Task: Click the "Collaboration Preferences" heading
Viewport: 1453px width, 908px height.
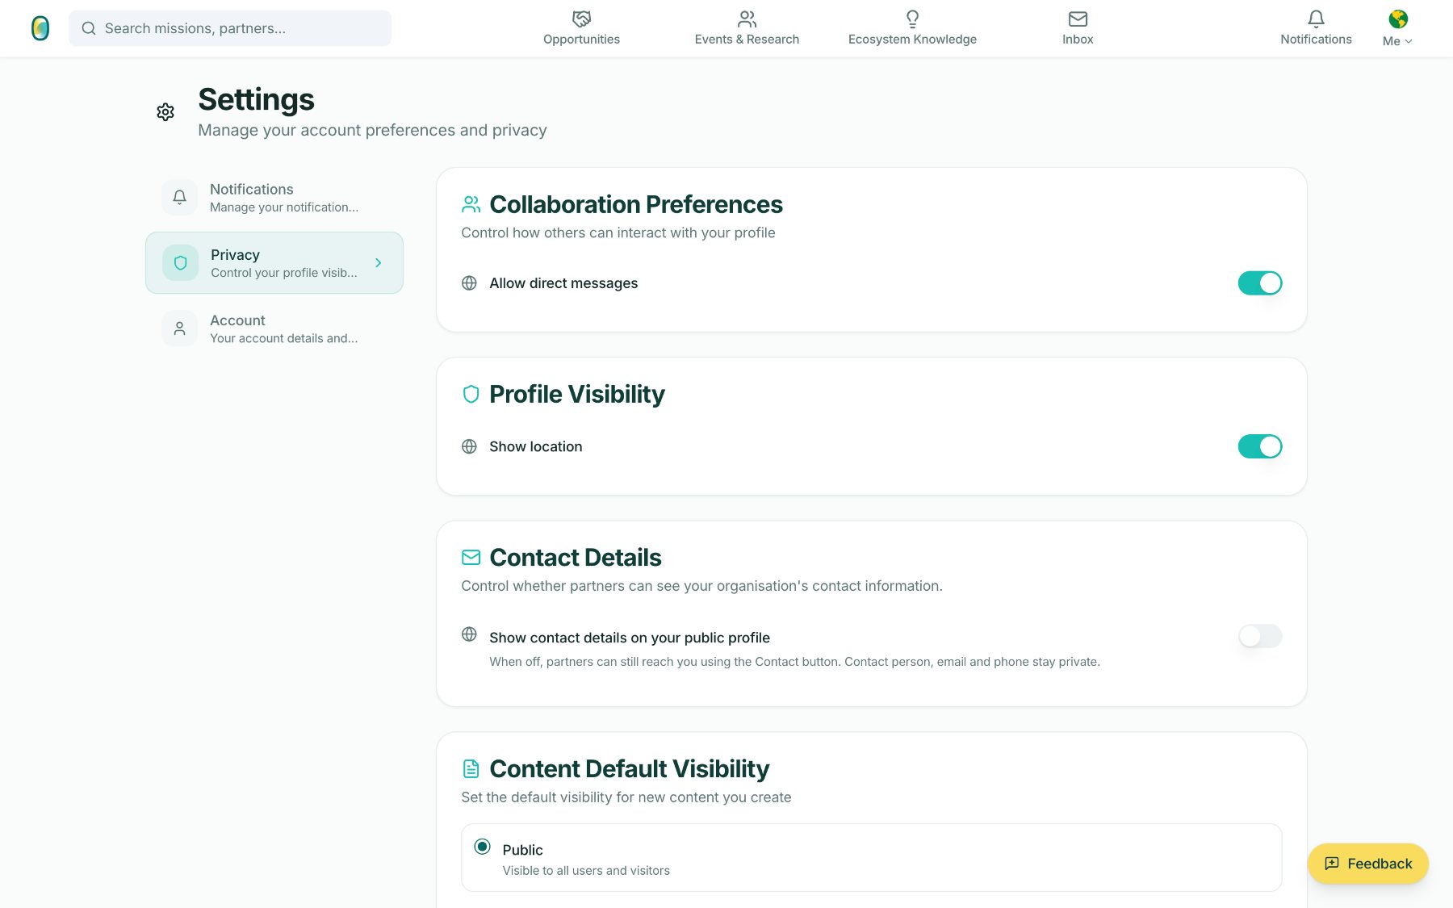Action: tap(636, 204)
